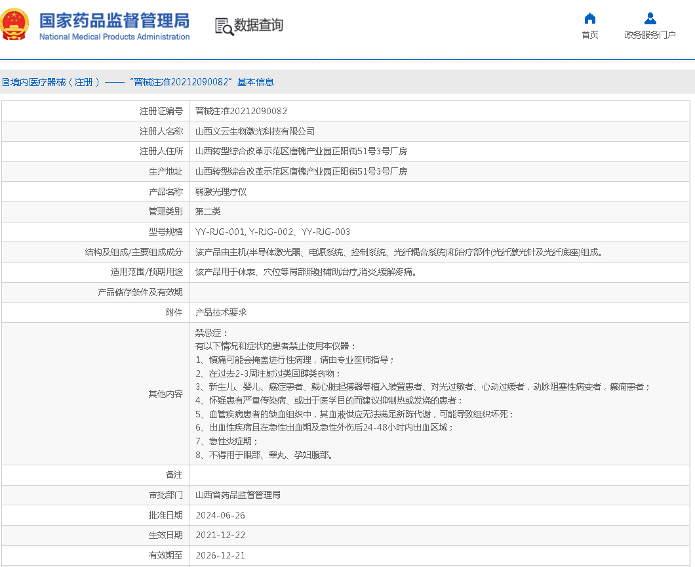
Task: Click the 境内医疗器械（注册）基本信息 page heading
Action: point(138,82)
